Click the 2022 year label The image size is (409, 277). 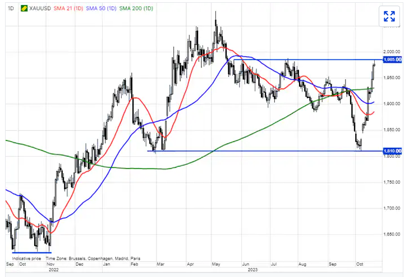click(54, 270)
